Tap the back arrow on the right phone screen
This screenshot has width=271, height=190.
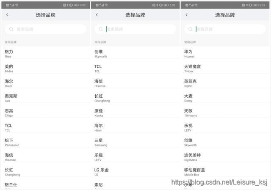pos(186,15)
